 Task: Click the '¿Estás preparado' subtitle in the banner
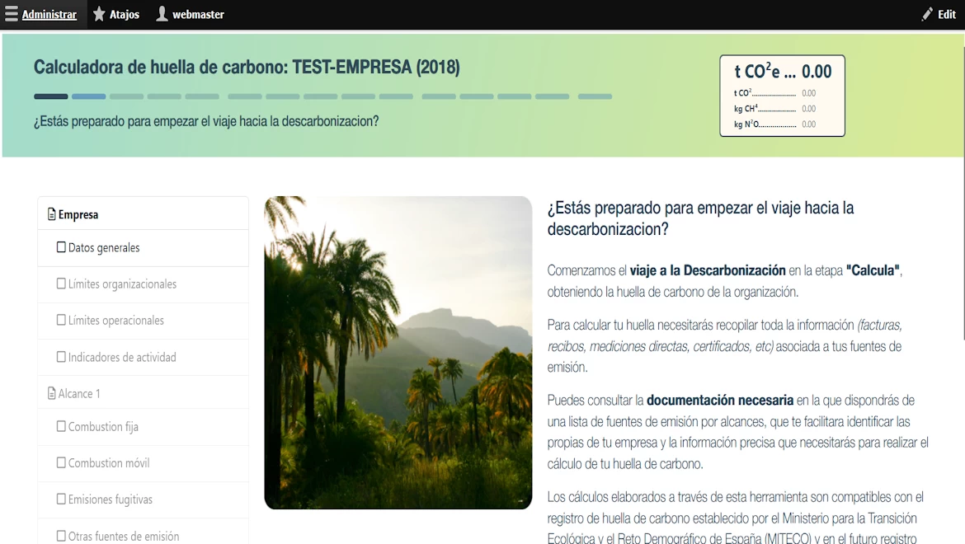click(206, 121)
